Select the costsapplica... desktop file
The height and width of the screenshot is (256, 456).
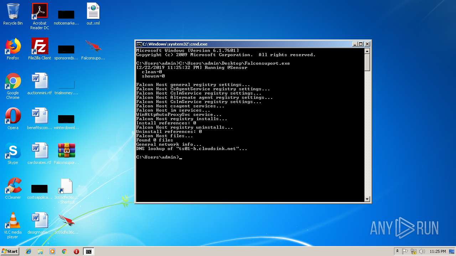[40, 191]
